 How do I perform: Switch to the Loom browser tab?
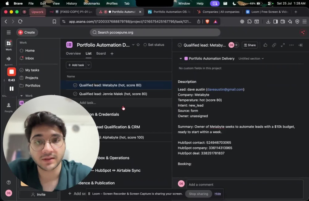[267, 12]
